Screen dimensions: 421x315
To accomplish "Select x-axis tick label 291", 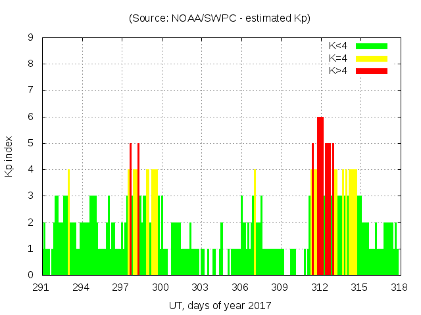I will pos(42,287).
